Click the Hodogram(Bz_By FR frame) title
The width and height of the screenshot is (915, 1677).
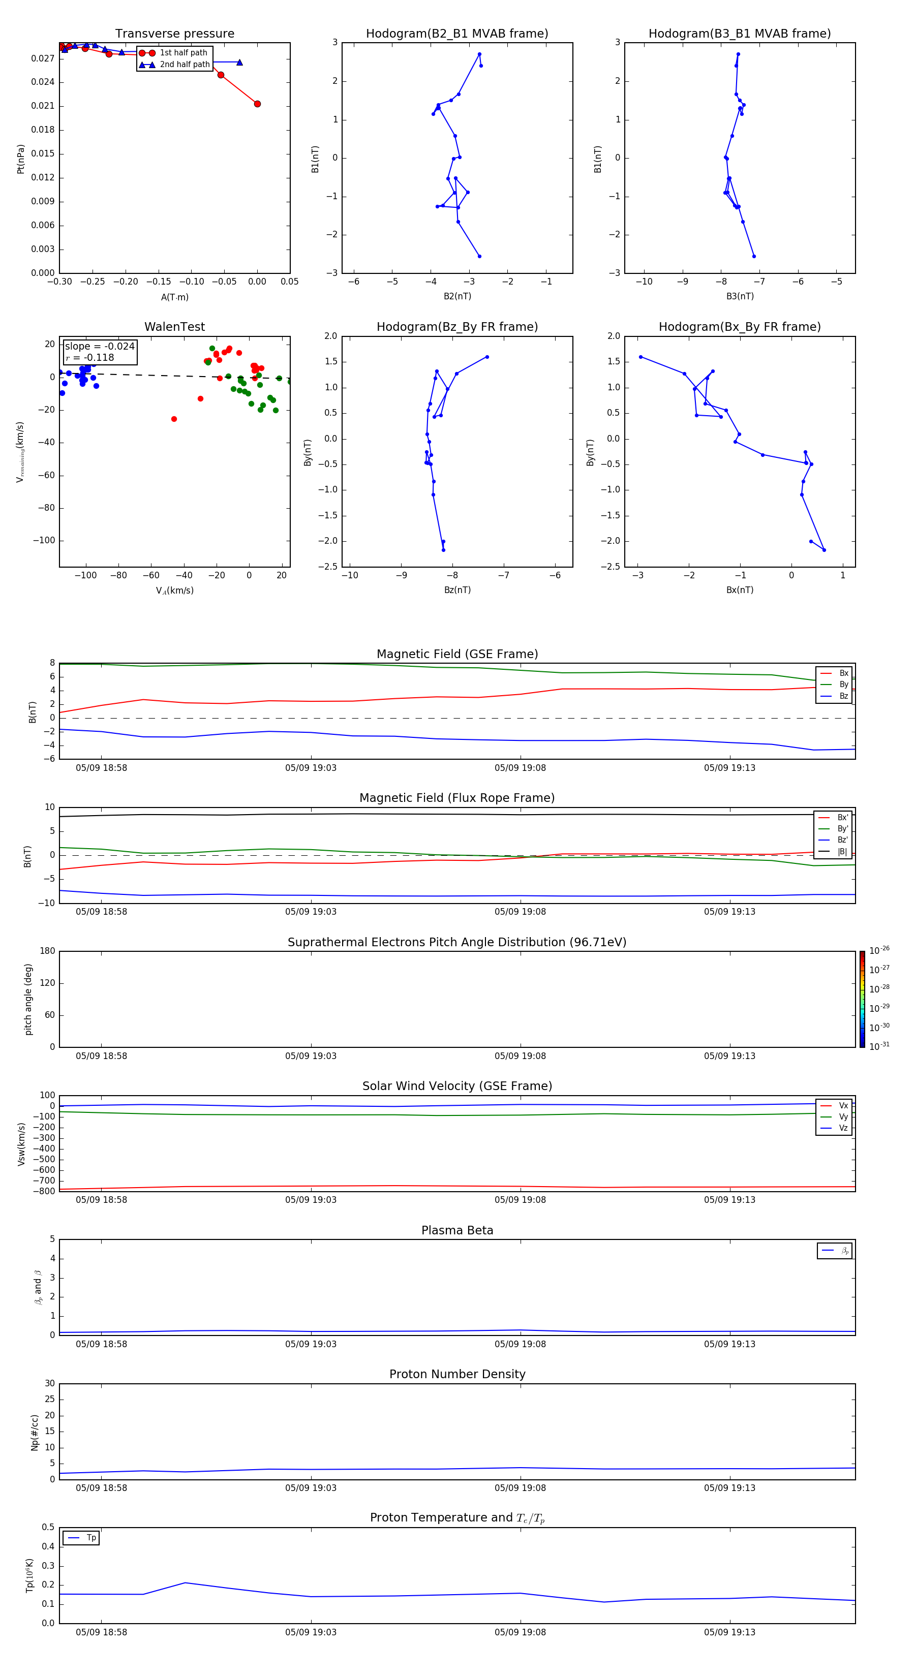click(457, 327)
